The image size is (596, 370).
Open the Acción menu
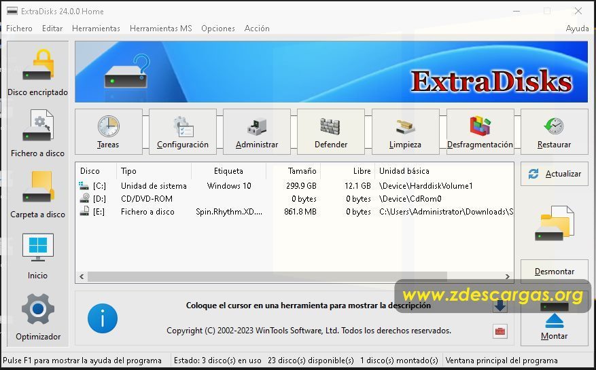[257, 29]
